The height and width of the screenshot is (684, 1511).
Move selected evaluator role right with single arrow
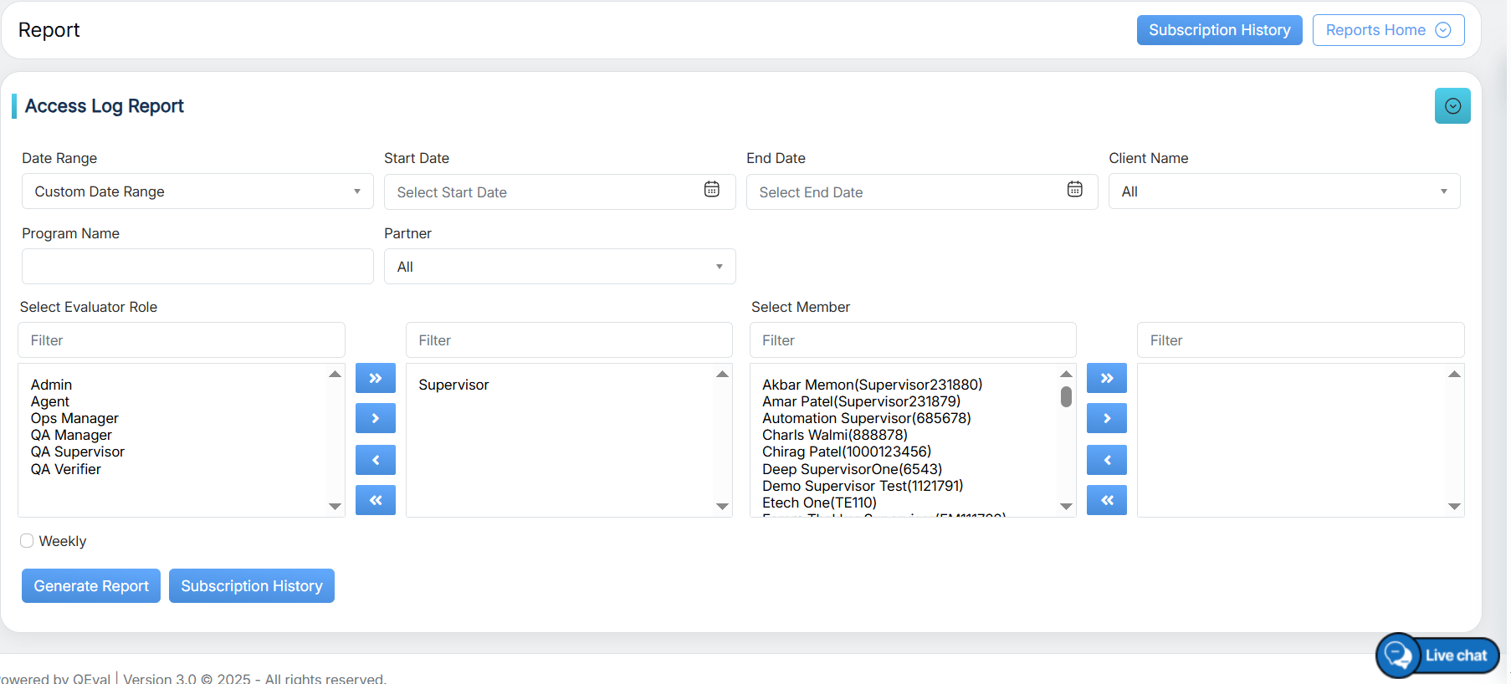(x=375, y=418)
